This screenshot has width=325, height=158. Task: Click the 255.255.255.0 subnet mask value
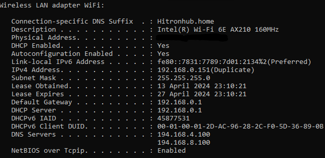pos(184,78)
